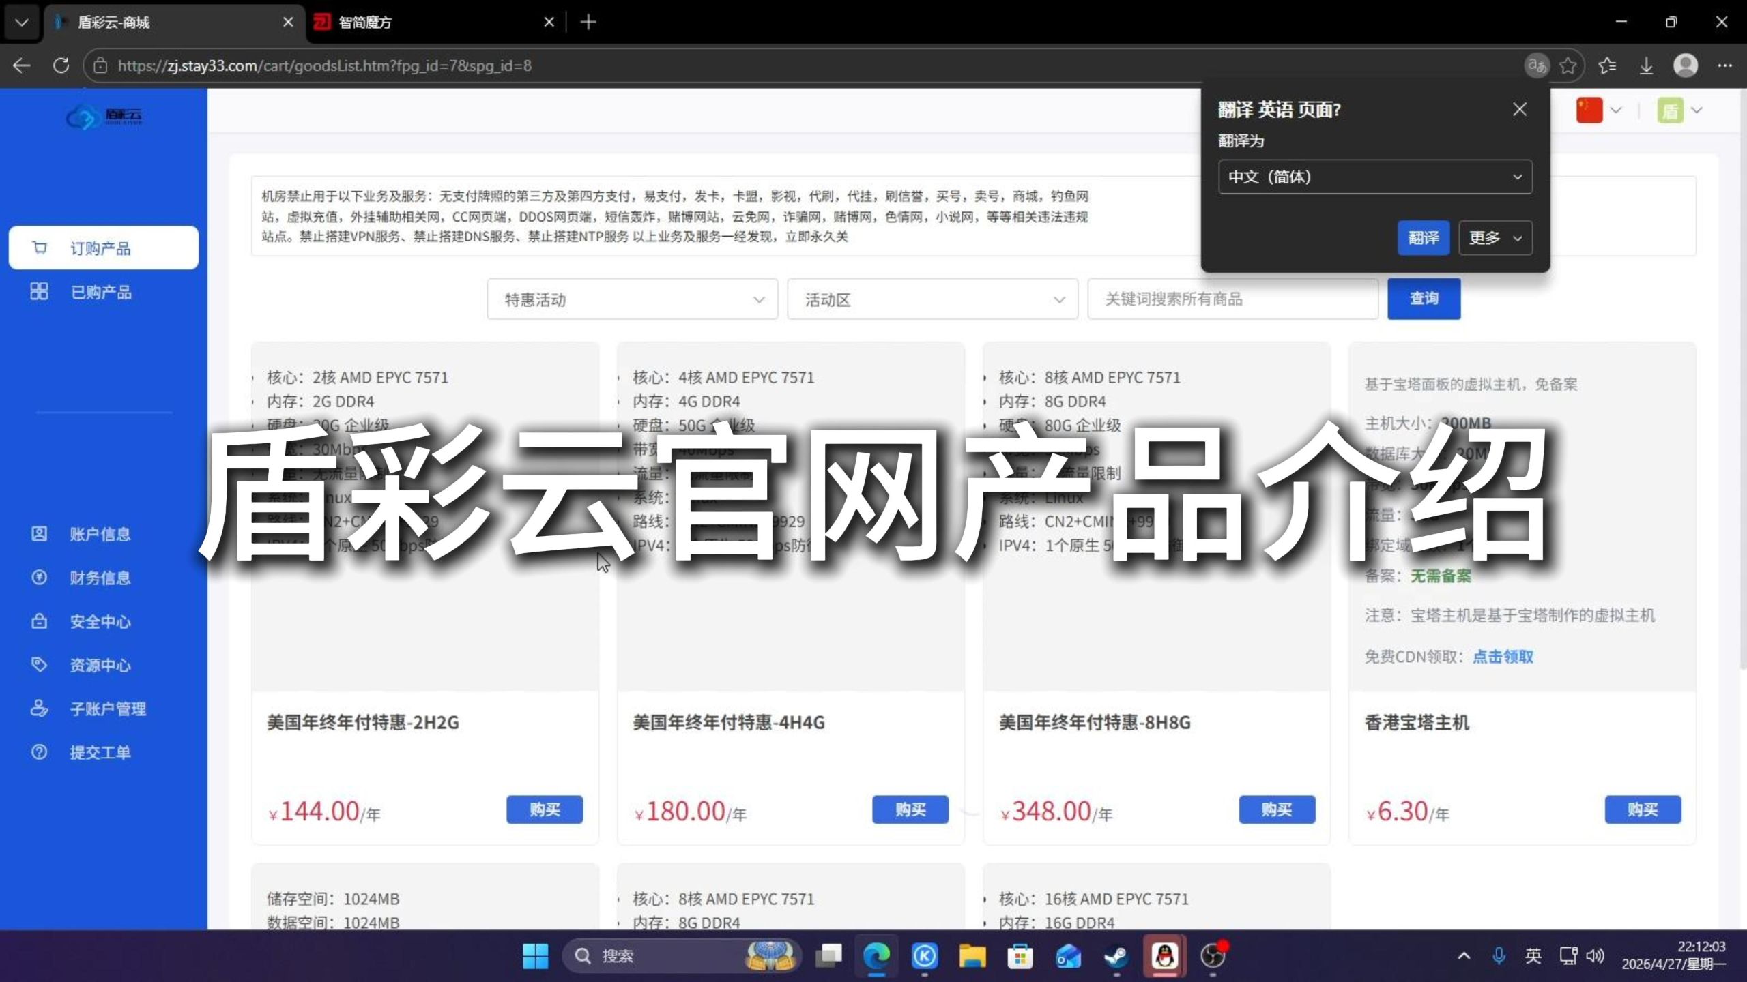
Task: Expand the 特惠活动 category dropdown
Action: [x=632, y=299]
